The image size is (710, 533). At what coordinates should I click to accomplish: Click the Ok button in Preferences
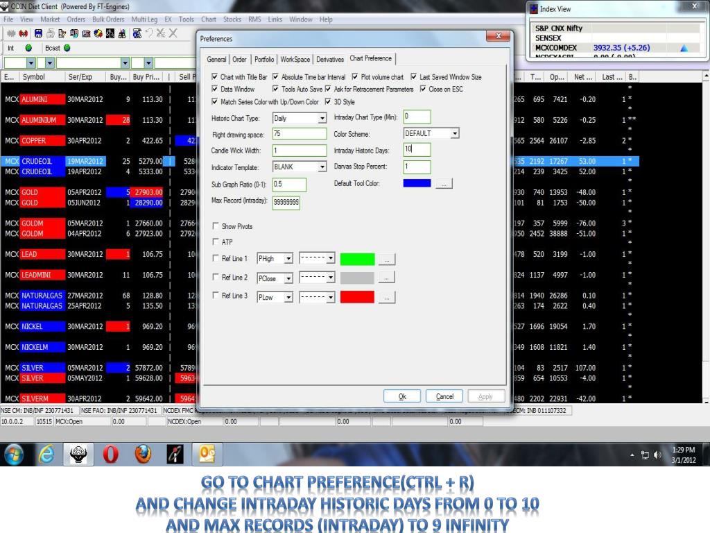[x=402, y=396]
